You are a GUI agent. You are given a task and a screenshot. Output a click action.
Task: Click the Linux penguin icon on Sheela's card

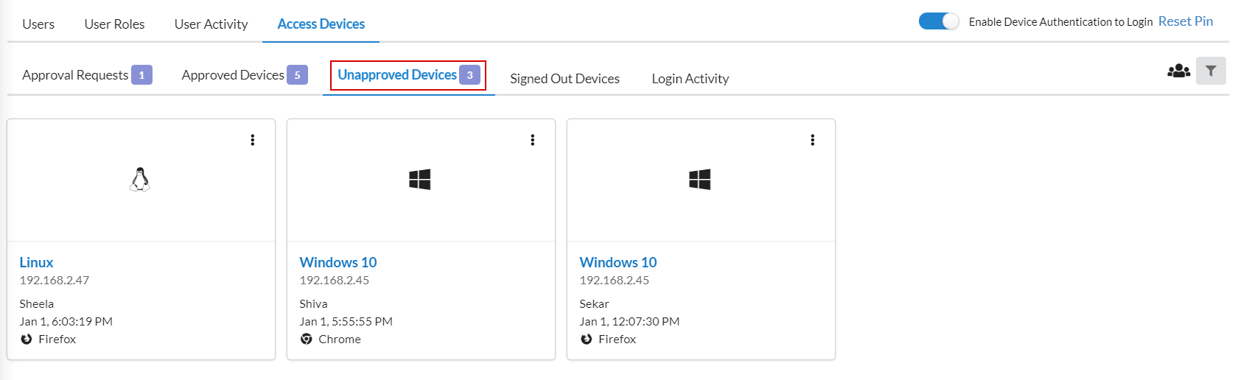(140, 180)
